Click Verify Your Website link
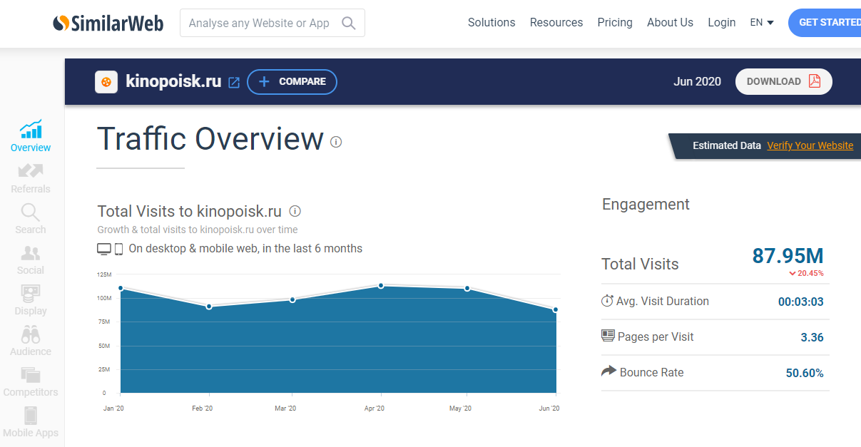Screen dimensions: 861x447 pos(810,145)
